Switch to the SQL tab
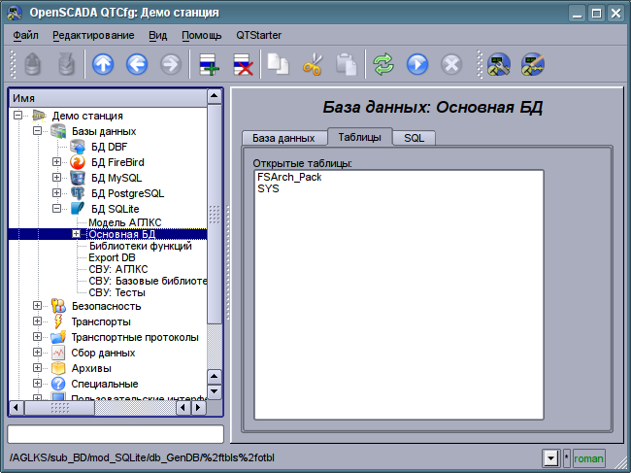 [415, 138]
